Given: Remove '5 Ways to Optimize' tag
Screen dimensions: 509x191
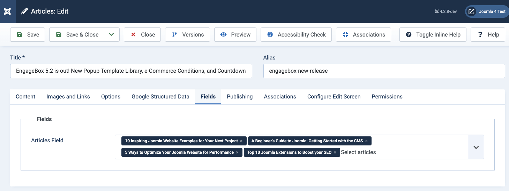Looking at the screenshot, I should [x=237, y=152].
